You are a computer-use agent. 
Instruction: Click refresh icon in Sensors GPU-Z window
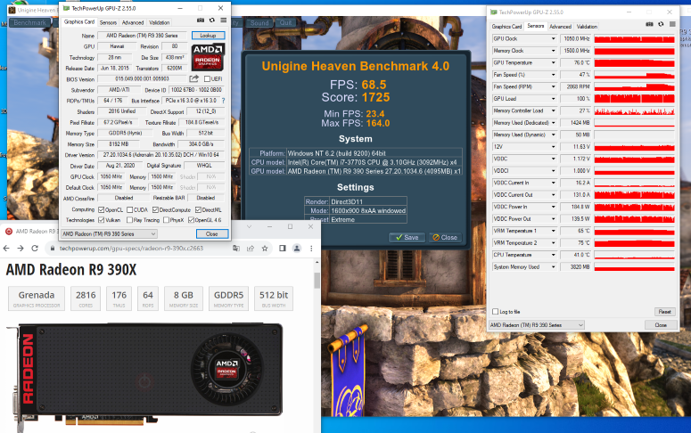pos(661,24)
